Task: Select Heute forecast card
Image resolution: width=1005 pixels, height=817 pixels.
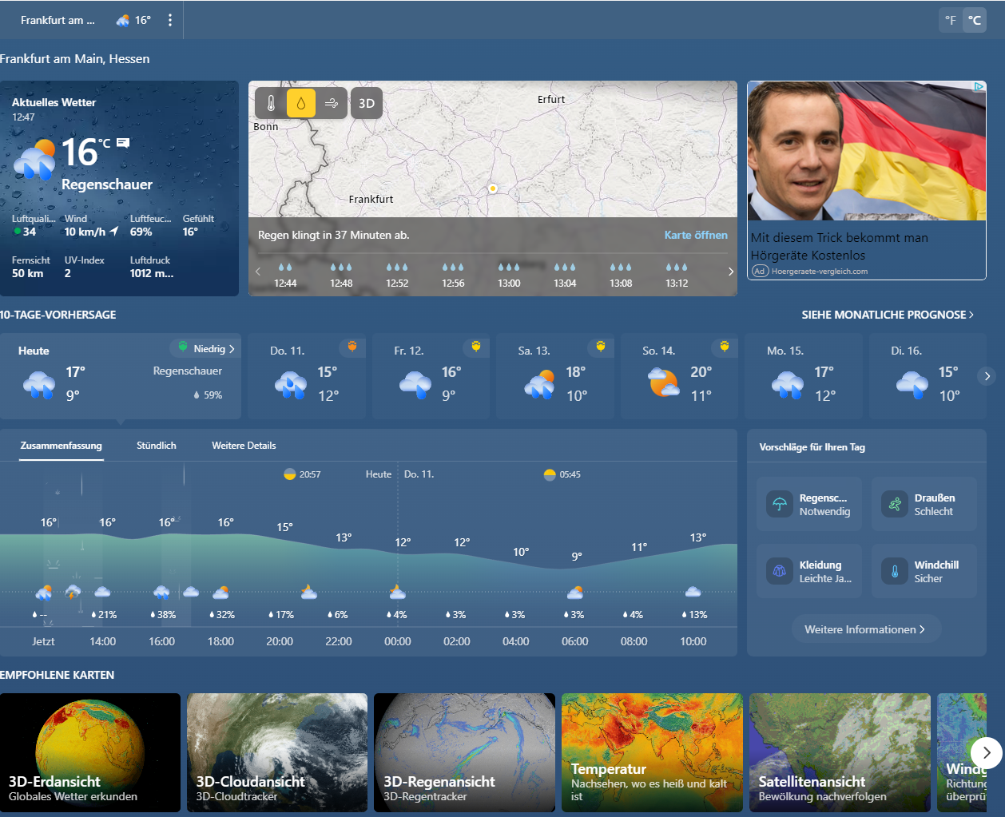Action: point(121,376)
